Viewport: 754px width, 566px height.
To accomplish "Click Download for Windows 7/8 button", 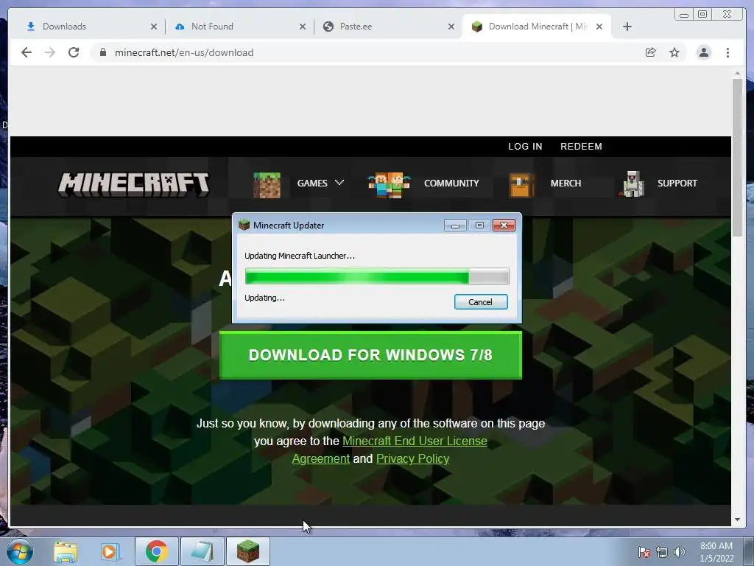I will point(370,355).
